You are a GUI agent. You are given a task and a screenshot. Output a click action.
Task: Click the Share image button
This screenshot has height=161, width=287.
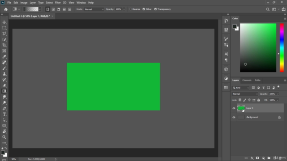pos(283,9)
